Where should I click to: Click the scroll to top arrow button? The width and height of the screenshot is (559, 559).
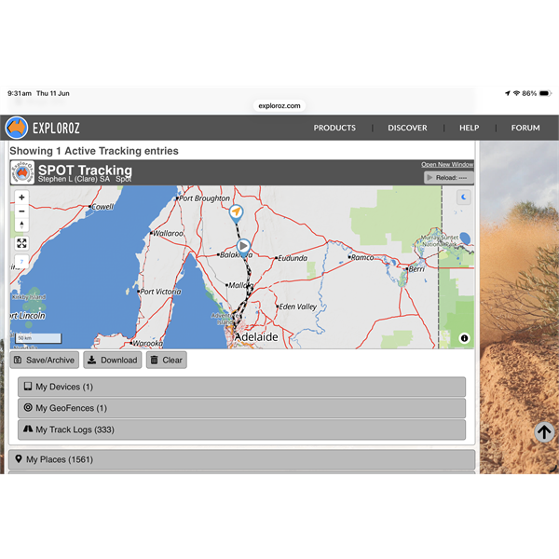[x=544, y=432]
